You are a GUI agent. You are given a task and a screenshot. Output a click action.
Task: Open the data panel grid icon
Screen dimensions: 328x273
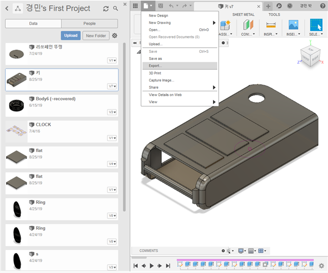[135, 6]
